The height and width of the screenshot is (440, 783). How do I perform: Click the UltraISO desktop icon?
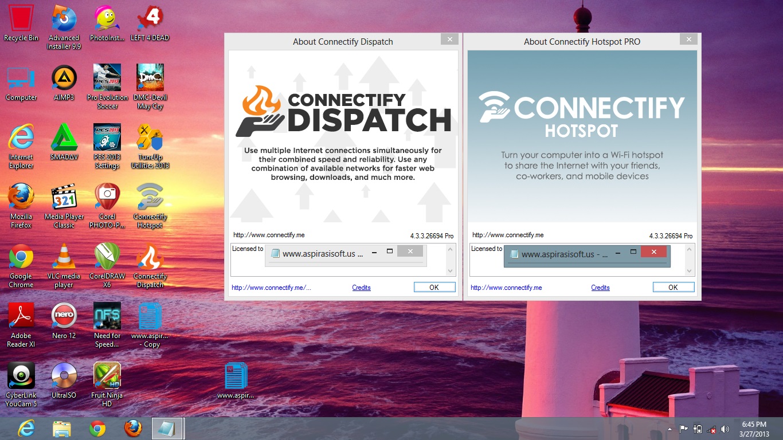(x=64, y=381)
